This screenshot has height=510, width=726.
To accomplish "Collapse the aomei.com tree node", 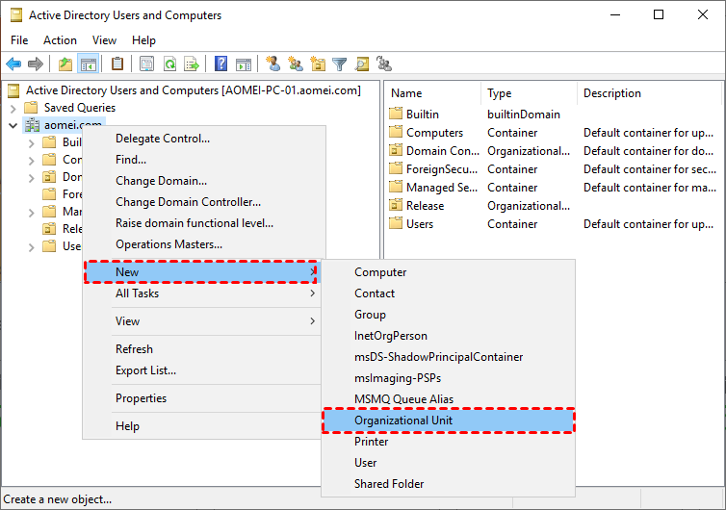I will click(13, 125).
